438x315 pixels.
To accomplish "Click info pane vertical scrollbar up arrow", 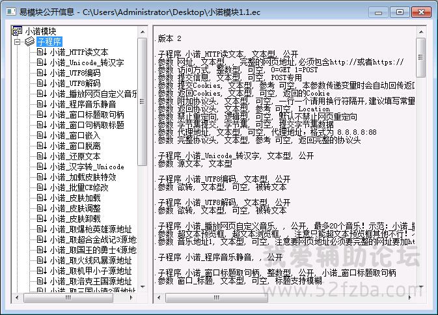I will (421, 32).
